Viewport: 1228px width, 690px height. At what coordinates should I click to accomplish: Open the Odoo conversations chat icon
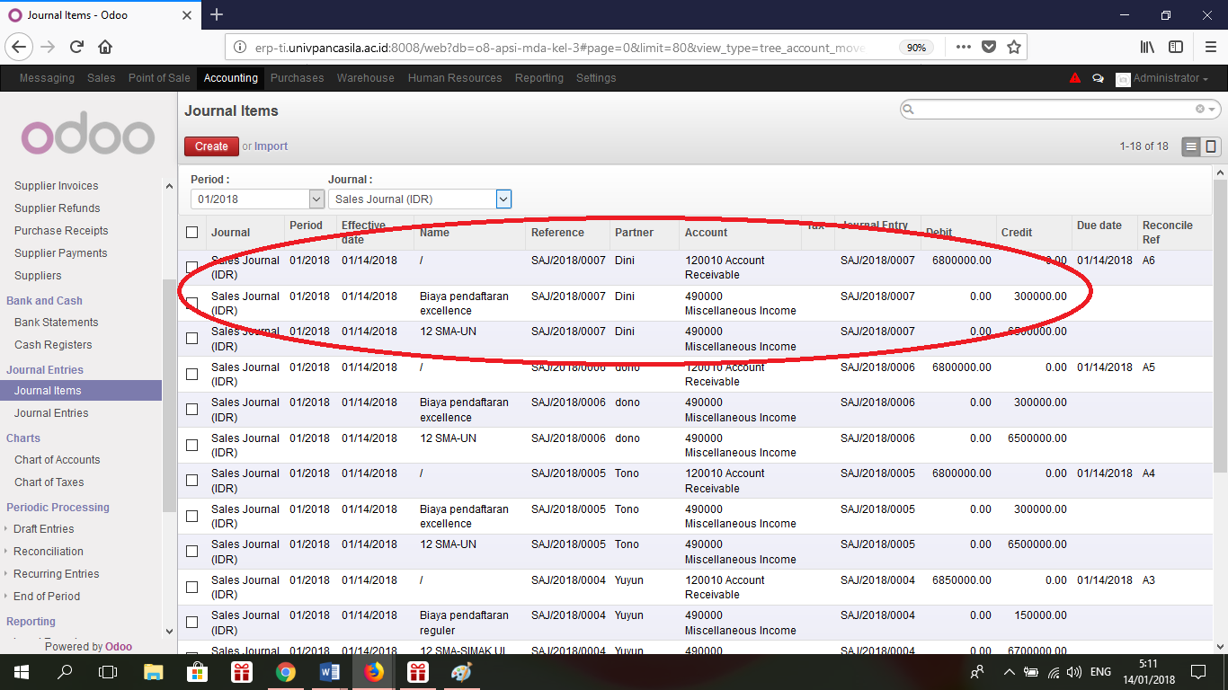click(x=1098, y=78)
